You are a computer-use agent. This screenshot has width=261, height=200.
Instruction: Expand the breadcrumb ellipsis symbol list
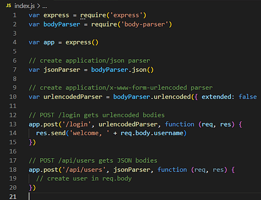[x=45, y=7]
